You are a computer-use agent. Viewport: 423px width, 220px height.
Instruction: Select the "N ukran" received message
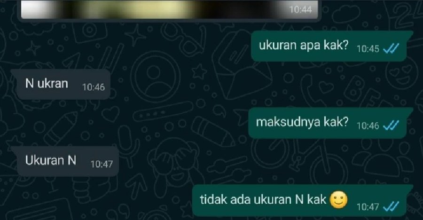63,84
